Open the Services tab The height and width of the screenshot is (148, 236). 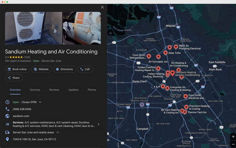[35, 90]
